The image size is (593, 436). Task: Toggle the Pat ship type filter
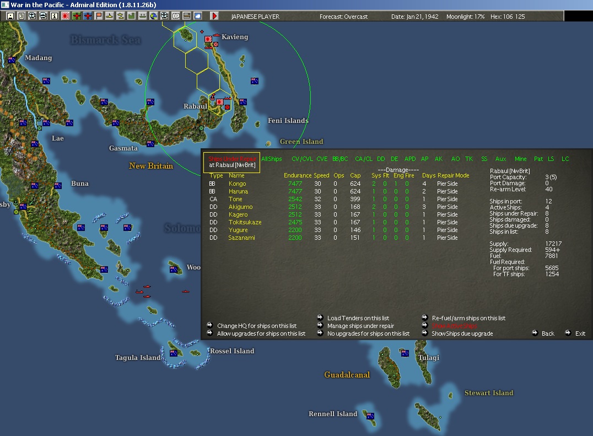point(538,159)
